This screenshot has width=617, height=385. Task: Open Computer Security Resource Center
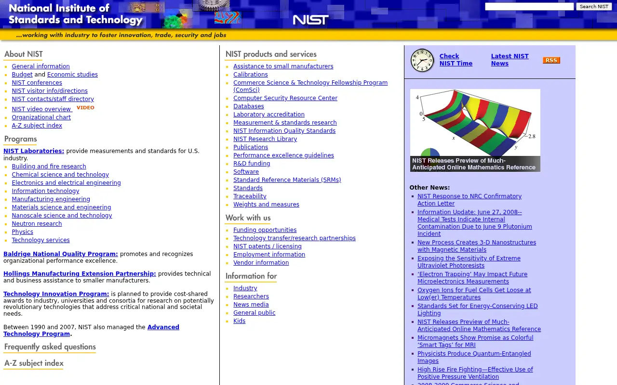pos(285,98)
